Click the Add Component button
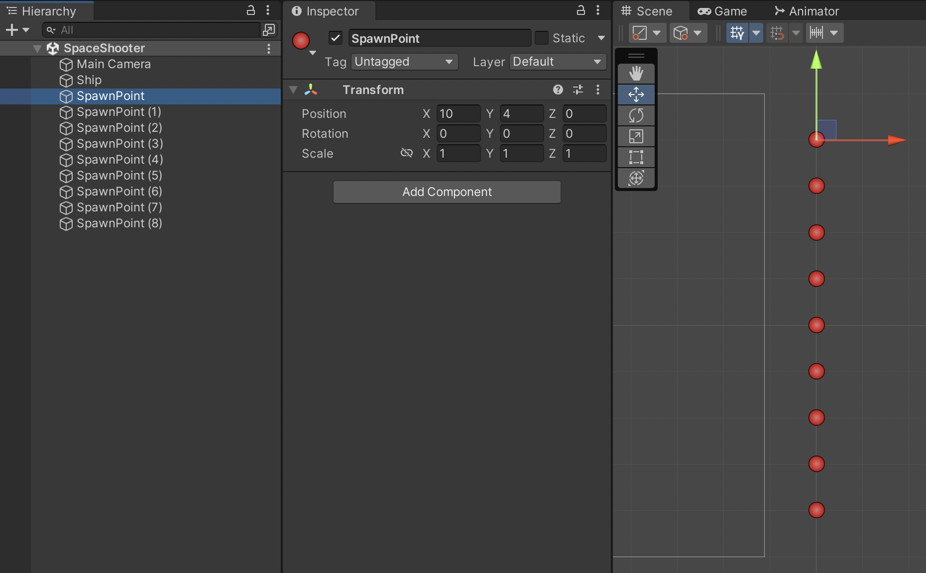926x573 pixels. 447,192
